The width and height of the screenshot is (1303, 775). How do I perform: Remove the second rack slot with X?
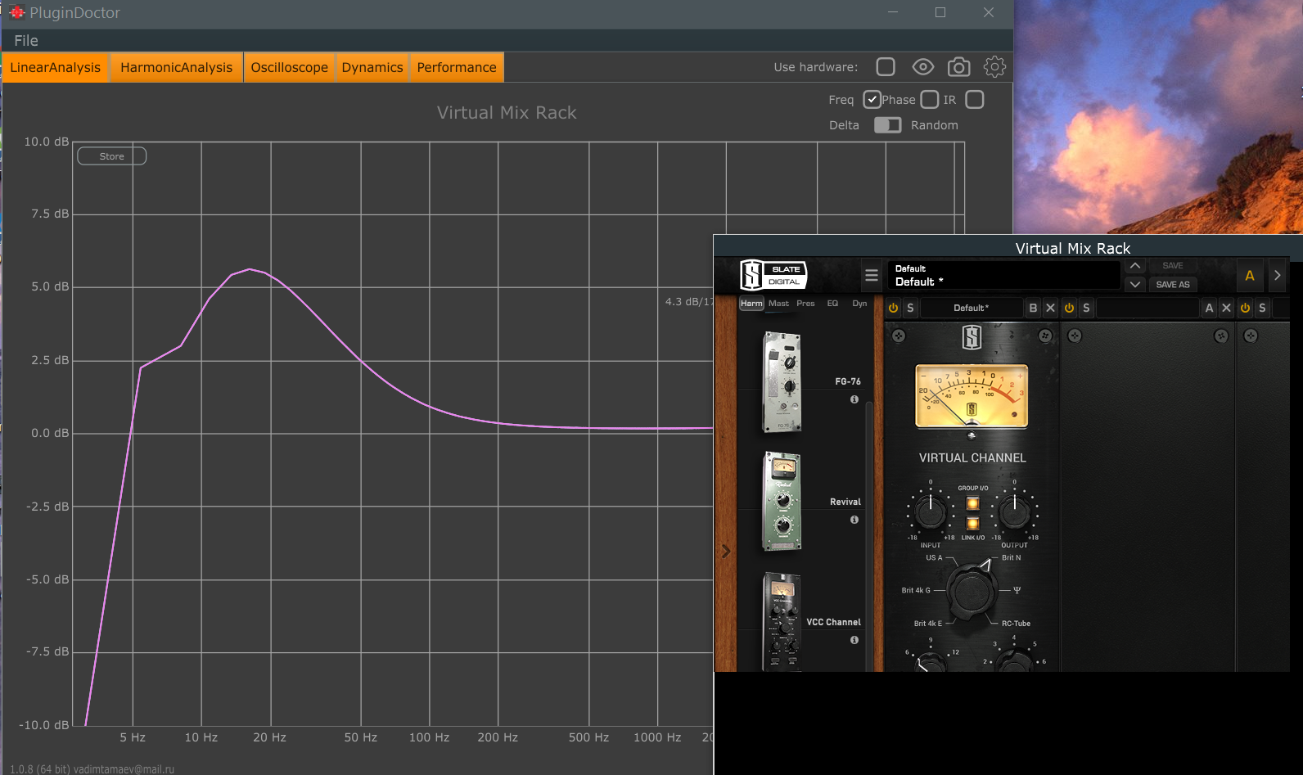coord(1226,308)
